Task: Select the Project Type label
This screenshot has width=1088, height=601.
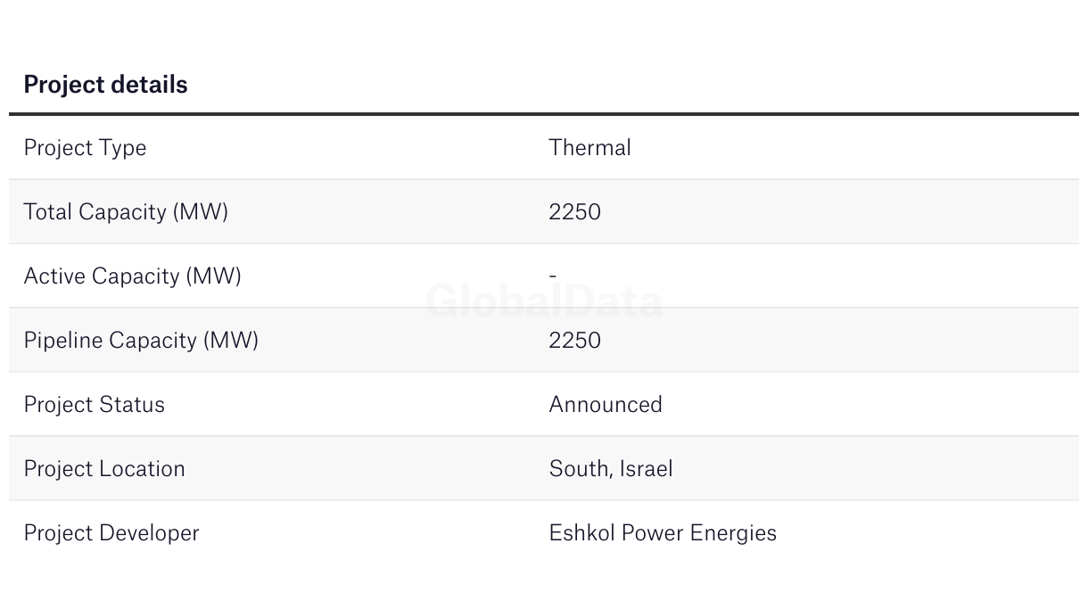Action: [85, 148]
